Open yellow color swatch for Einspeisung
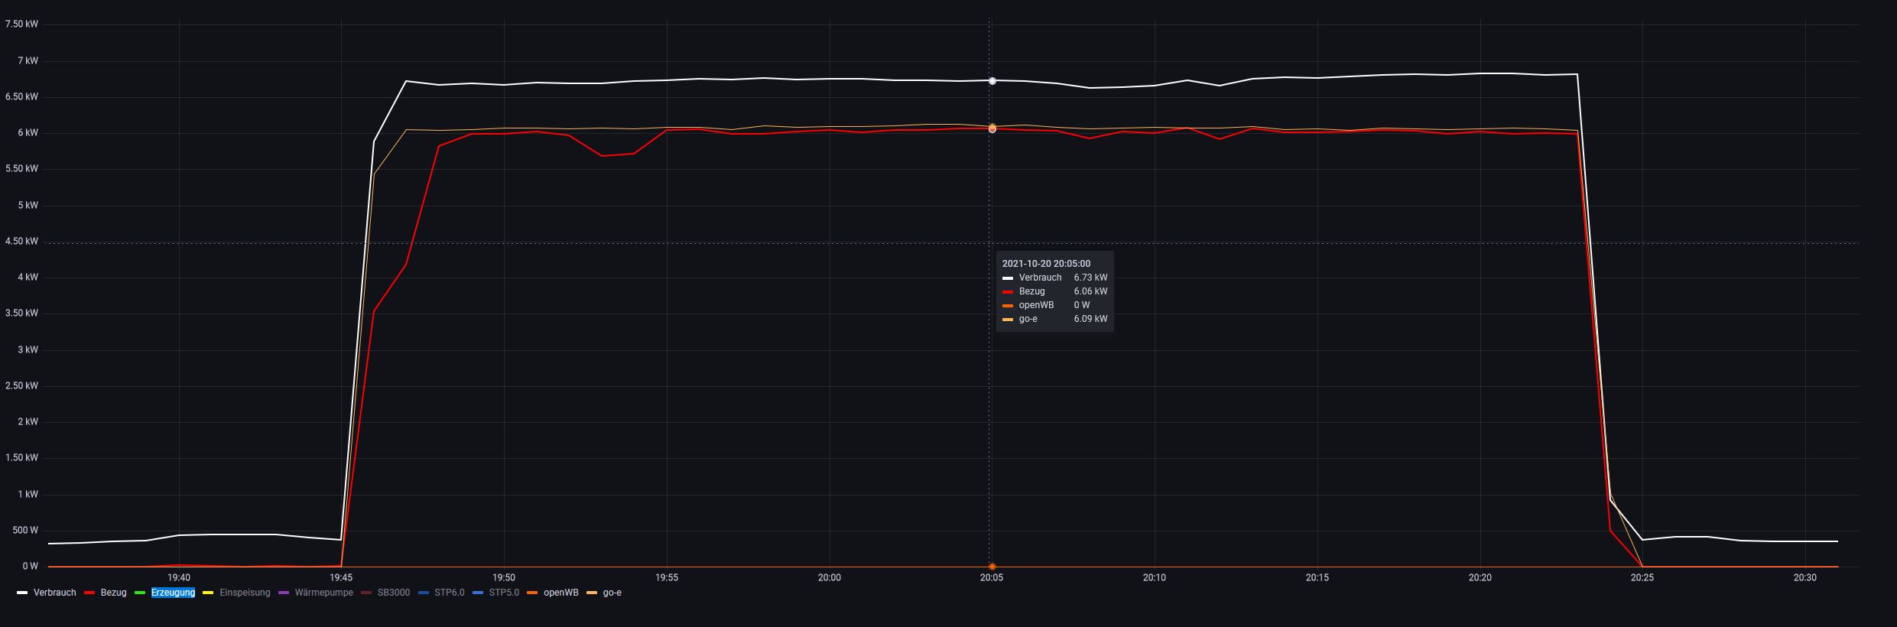Viewport: 1897px width, 627px height. (x=208, y=593)
